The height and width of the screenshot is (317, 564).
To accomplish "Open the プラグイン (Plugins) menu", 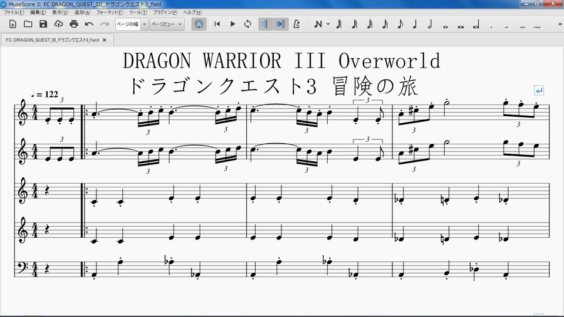I will 165,12.
